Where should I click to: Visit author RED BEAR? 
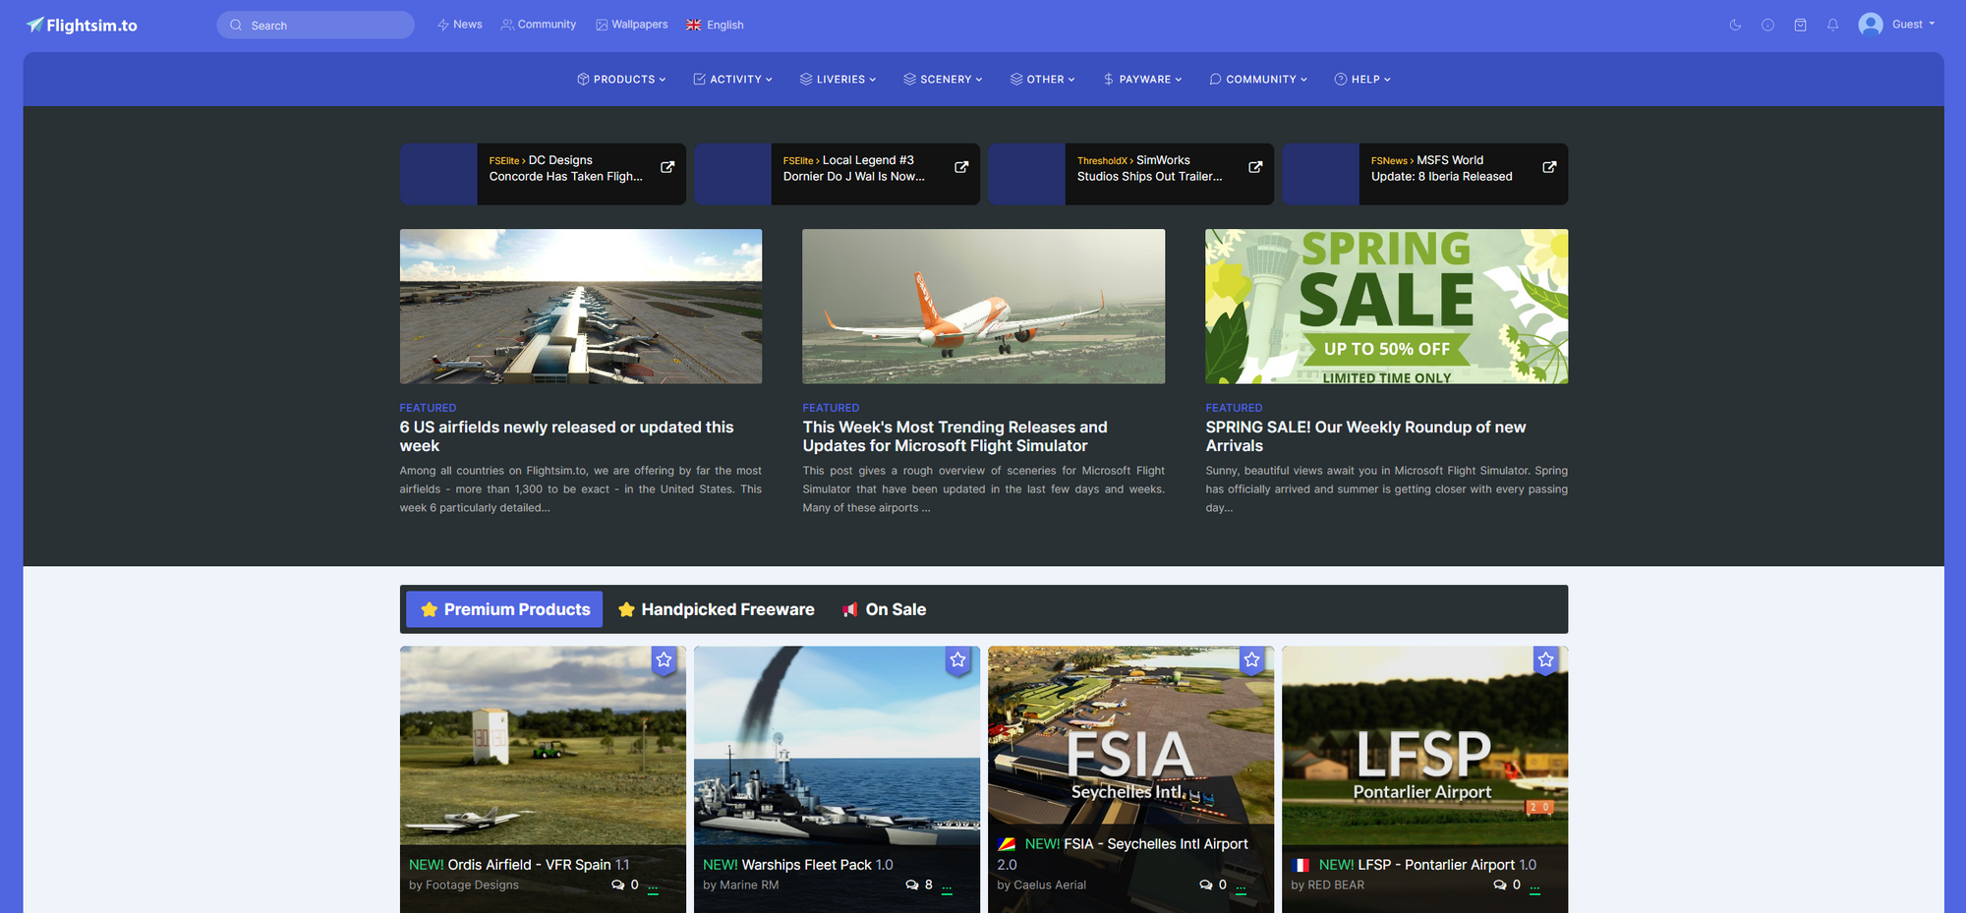1336,885
